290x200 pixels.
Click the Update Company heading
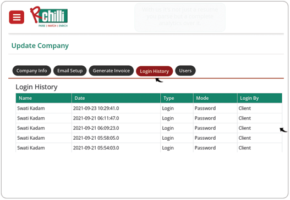pos(40,45)
